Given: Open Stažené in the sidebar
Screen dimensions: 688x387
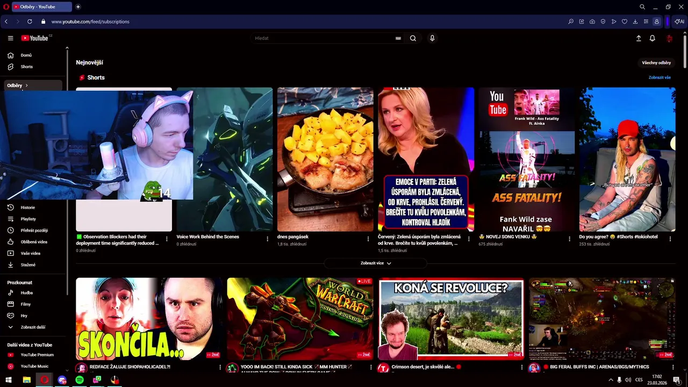Looking at the screenshot, I should (x=33, y=265).
